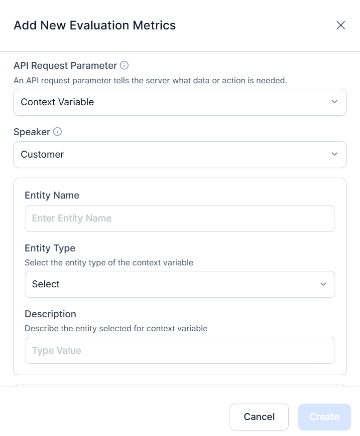
Task: Click the Create button
Action: pyautogui.click(x=325, y=417)
